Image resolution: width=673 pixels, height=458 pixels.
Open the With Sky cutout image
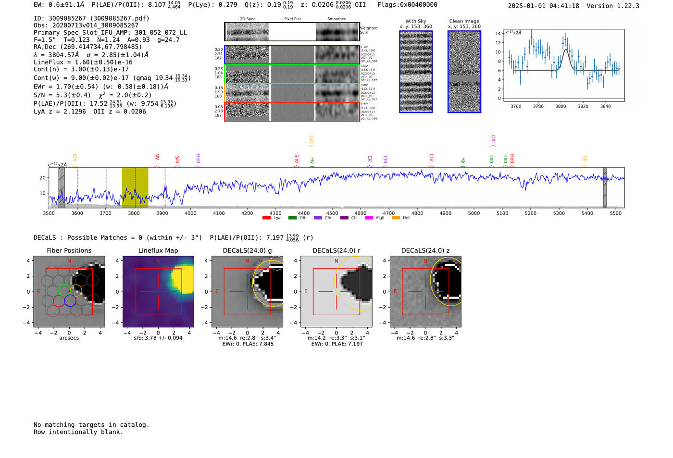point(416,72)
